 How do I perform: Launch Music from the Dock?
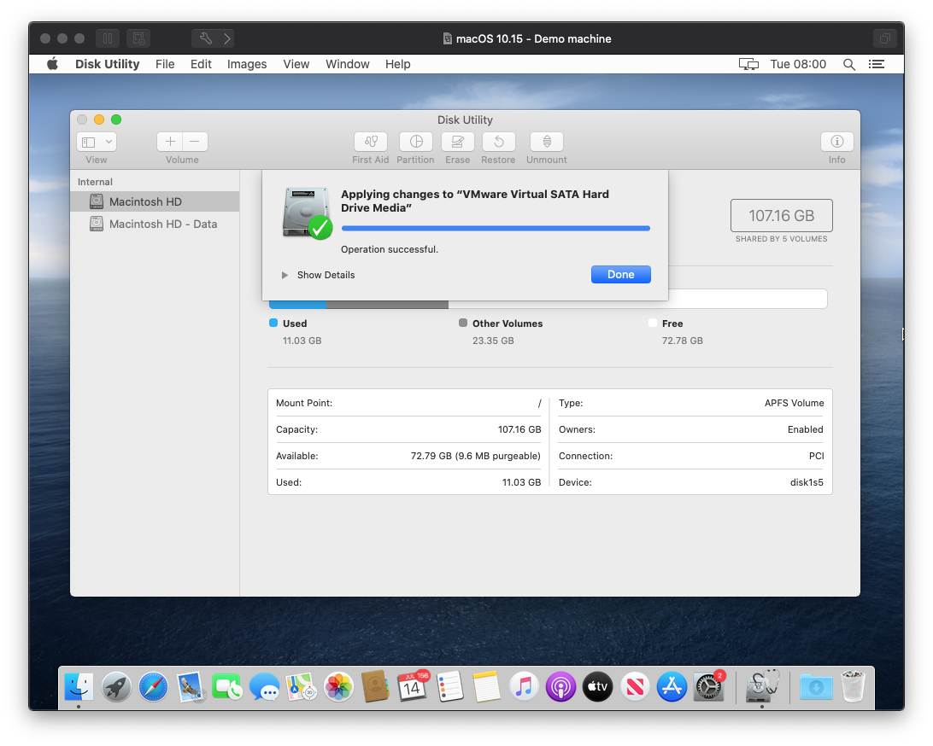524,687
